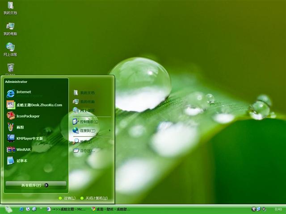Image resolution: width=286 pixels, height=214 pixels.
Task: Click second quick launch globe icon
Action: pos(28,209)
